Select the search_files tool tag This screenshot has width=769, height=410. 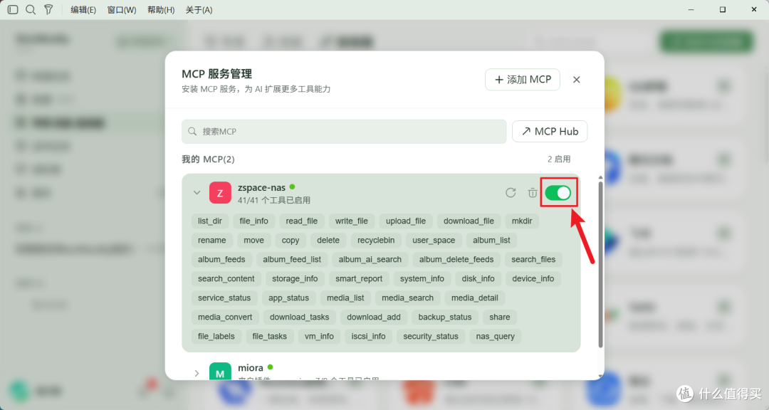pos(533,259)
